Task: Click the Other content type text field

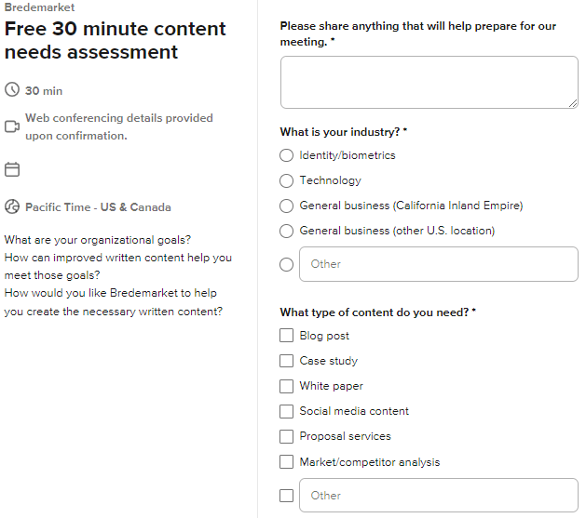Action: tap(438, 496)
